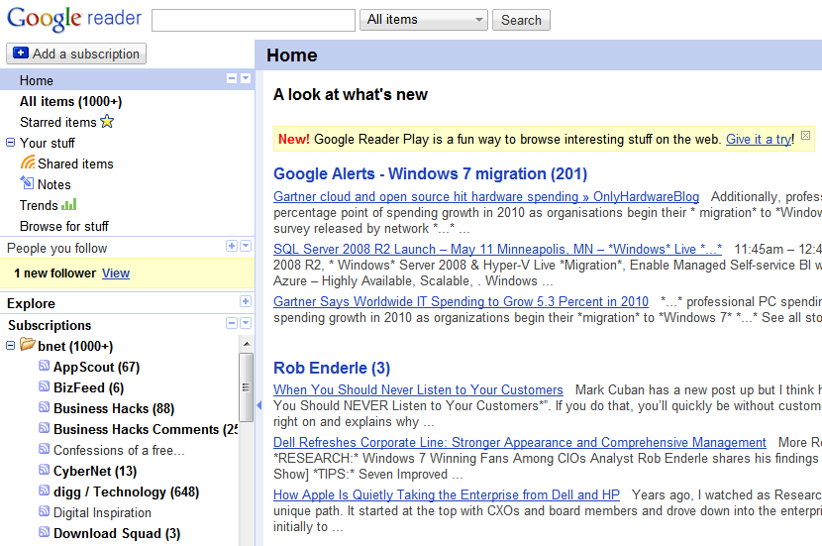This screenshot has width=822, height=546.
Task: Click the feed icon beside Business Hacks (88)
Action: tap(44, 407)
